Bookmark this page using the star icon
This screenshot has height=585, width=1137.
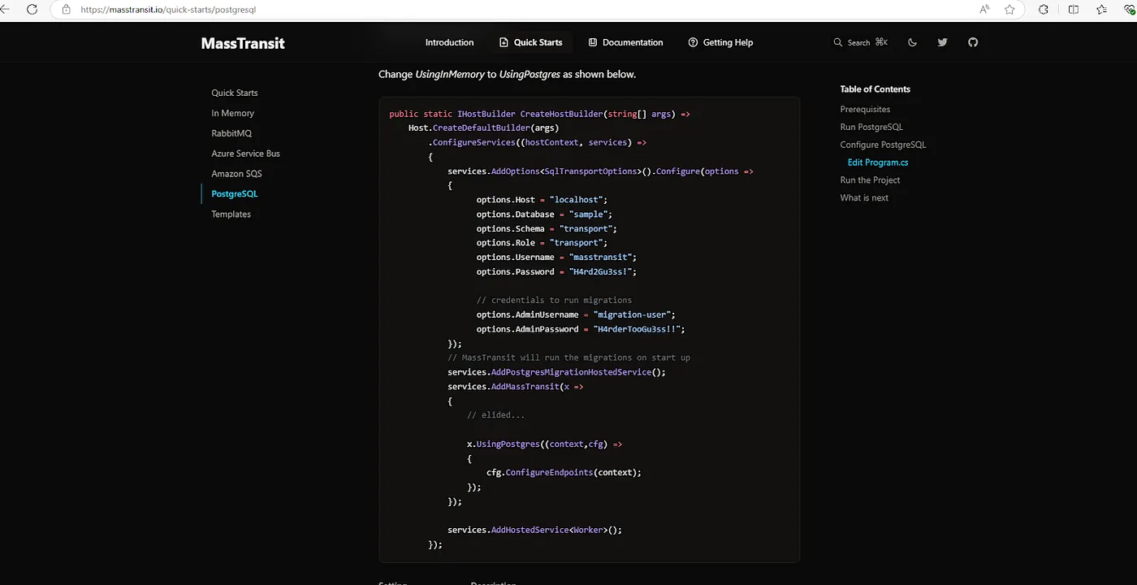(x=1009, y=10)
